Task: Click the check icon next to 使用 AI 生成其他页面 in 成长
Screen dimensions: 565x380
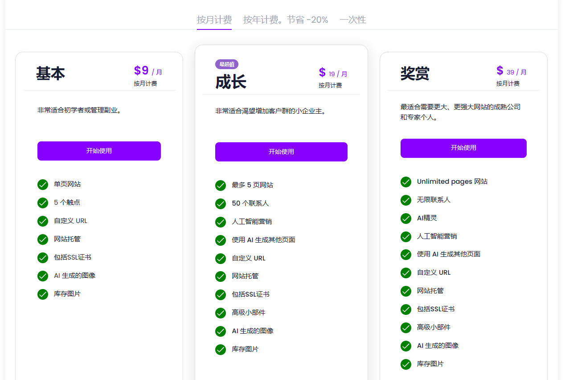Action: click(x=221, y=240)
